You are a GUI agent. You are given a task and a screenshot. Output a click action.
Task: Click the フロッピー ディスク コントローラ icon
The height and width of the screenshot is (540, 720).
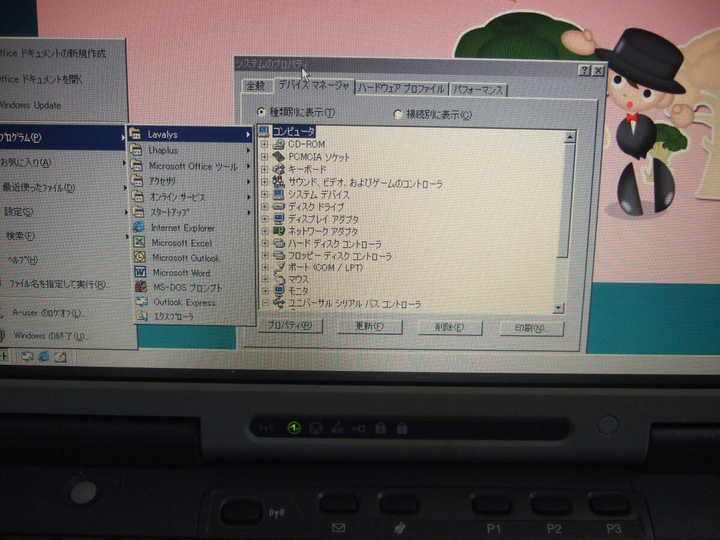pyautogui.click(x=278, y=256)
